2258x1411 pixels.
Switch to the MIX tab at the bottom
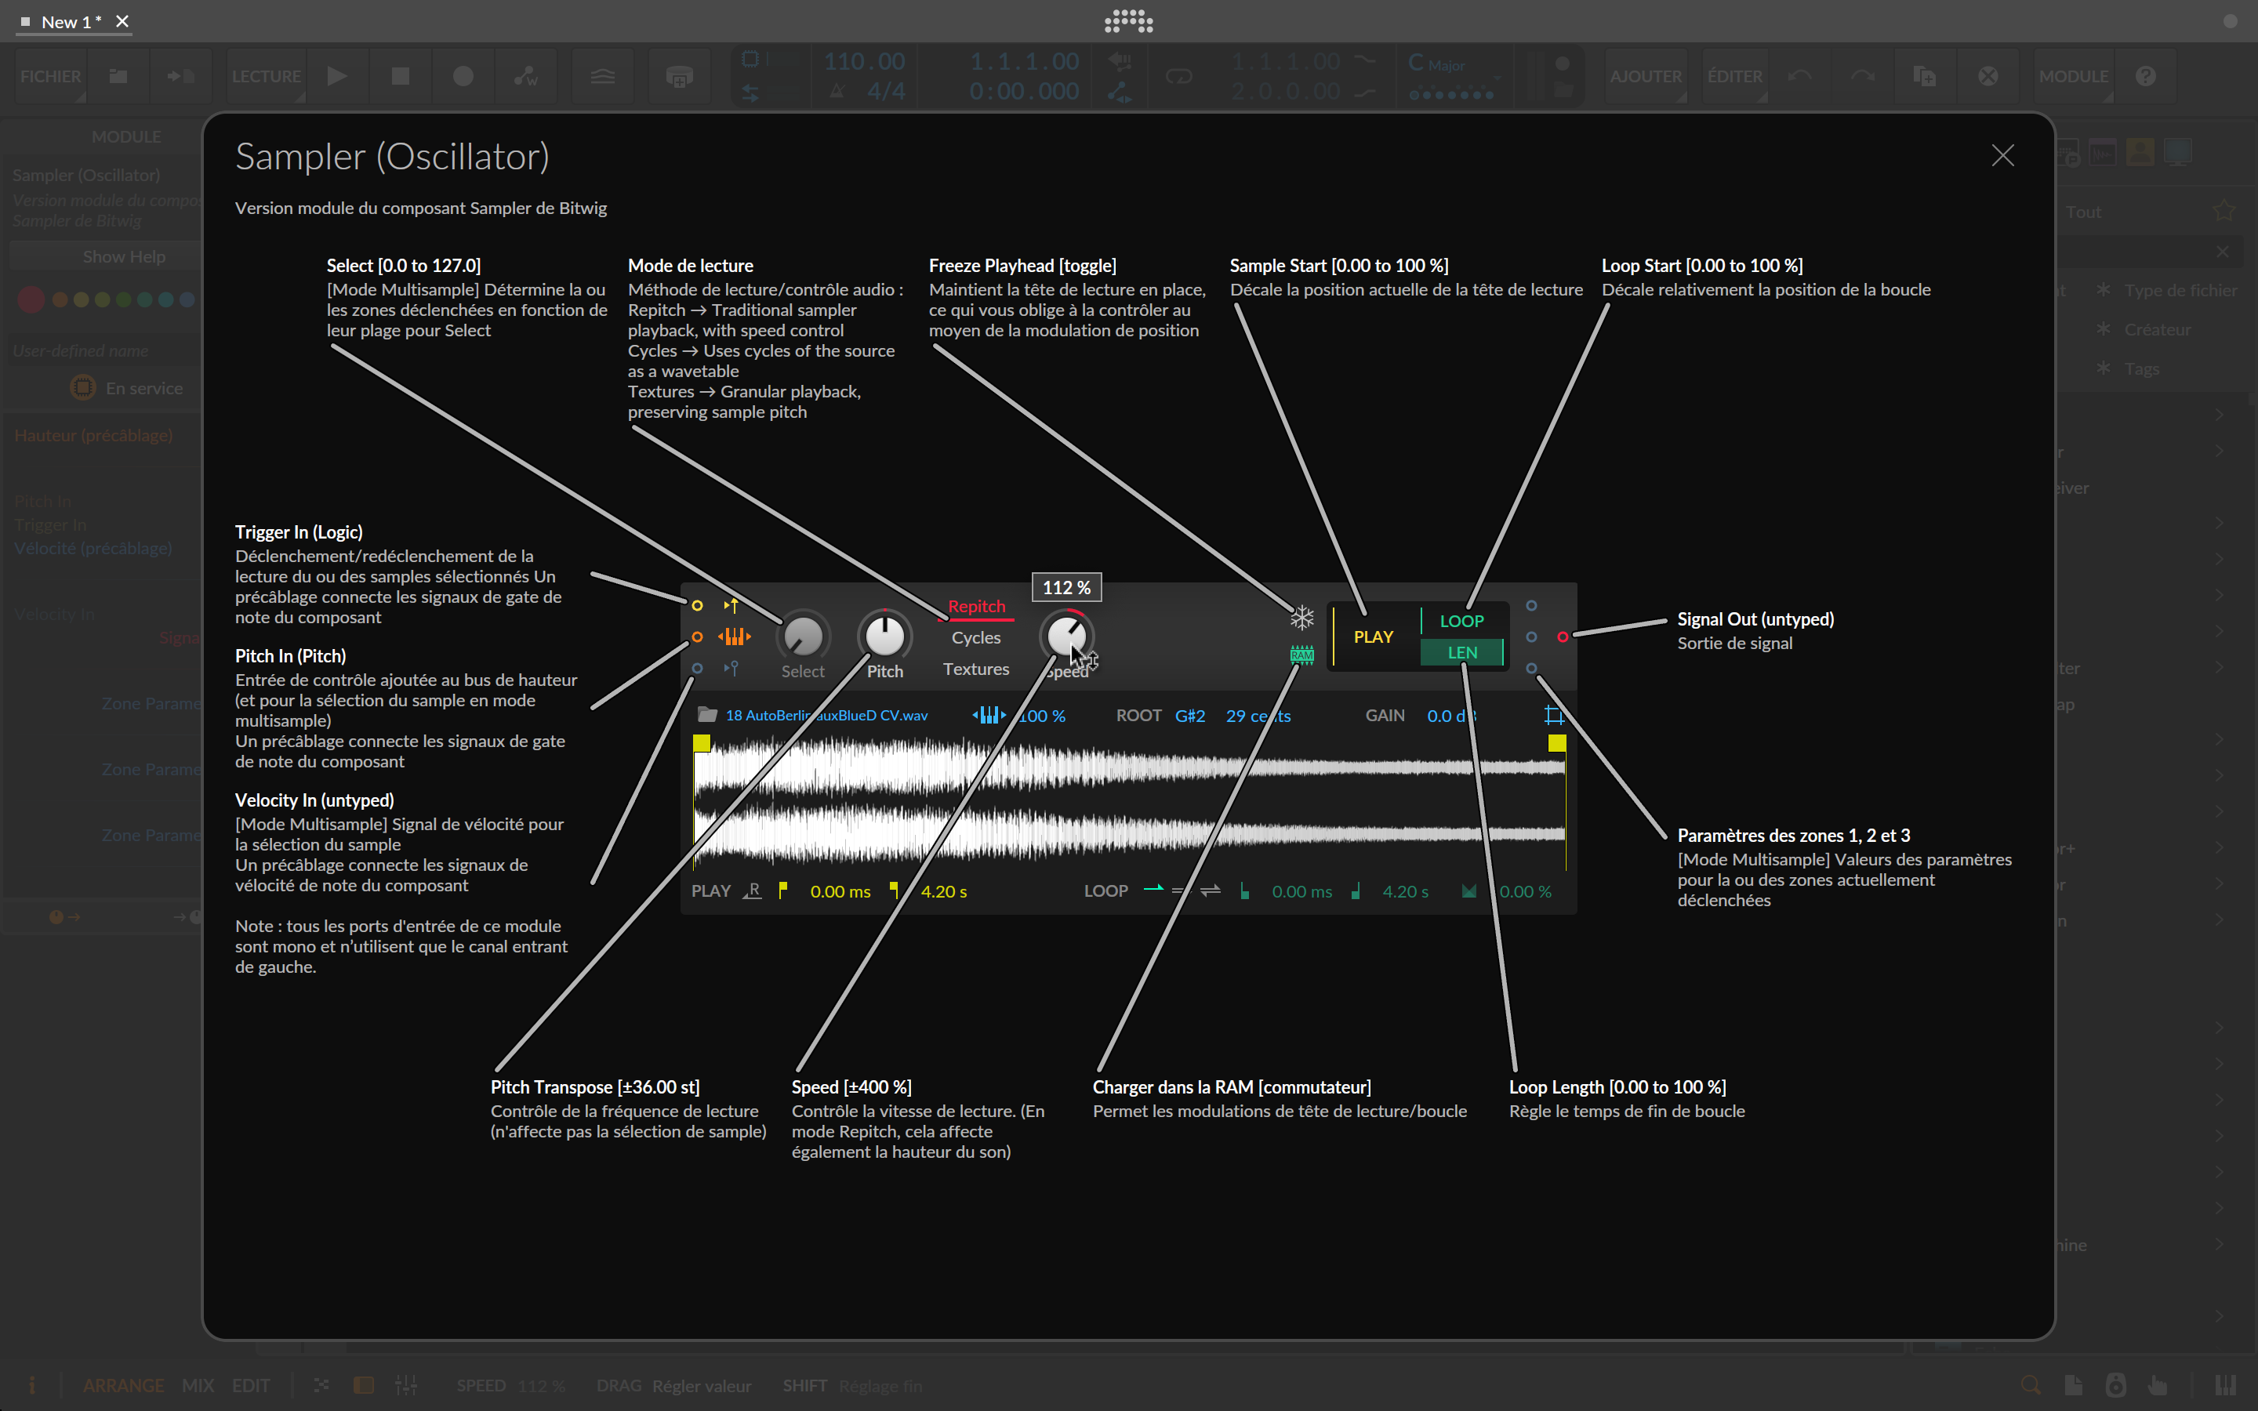point(197,1385)
